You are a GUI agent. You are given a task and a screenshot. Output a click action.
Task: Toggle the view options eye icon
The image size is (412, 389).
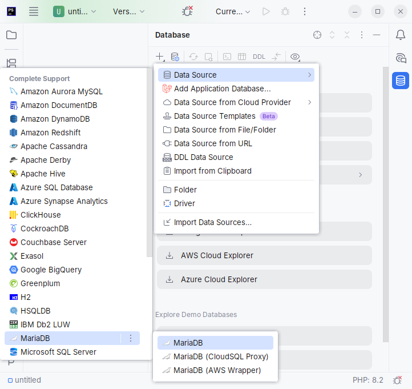[x=295, y=57]
